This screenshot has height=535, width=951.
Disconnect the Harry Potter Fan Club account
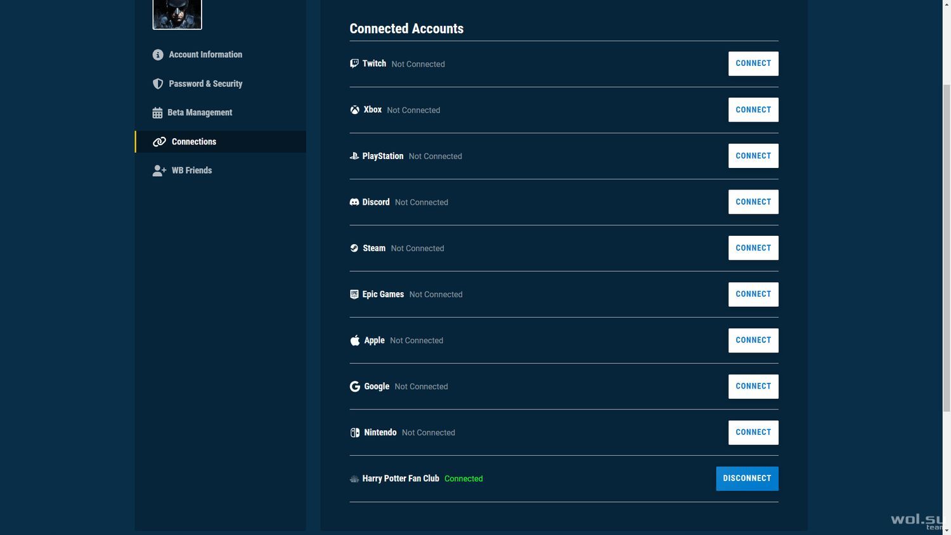pos(747,479)
